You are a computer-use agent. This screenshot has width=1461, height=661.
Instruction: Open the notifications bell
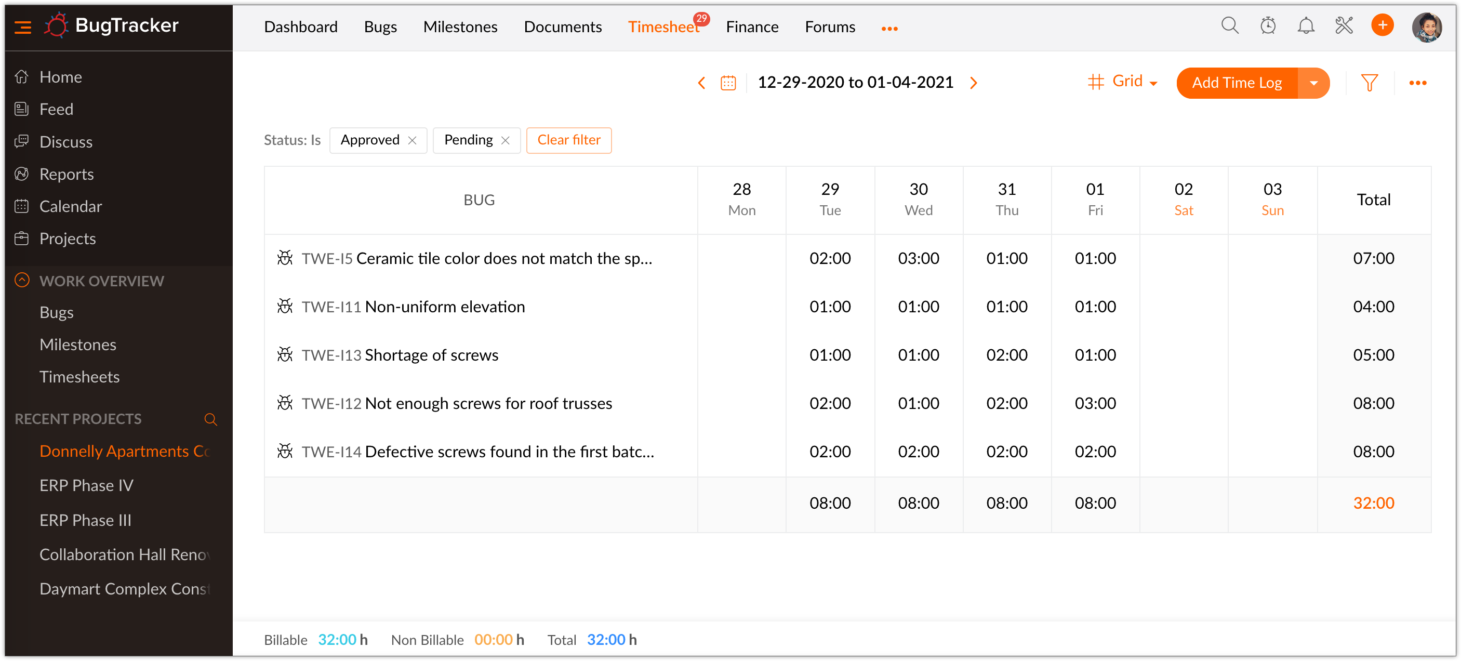pos(1306,26)
